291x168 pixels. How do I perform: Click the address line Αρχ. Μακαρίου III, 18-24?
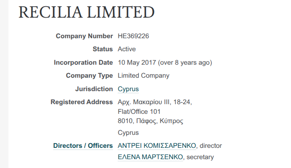(155, 102)
